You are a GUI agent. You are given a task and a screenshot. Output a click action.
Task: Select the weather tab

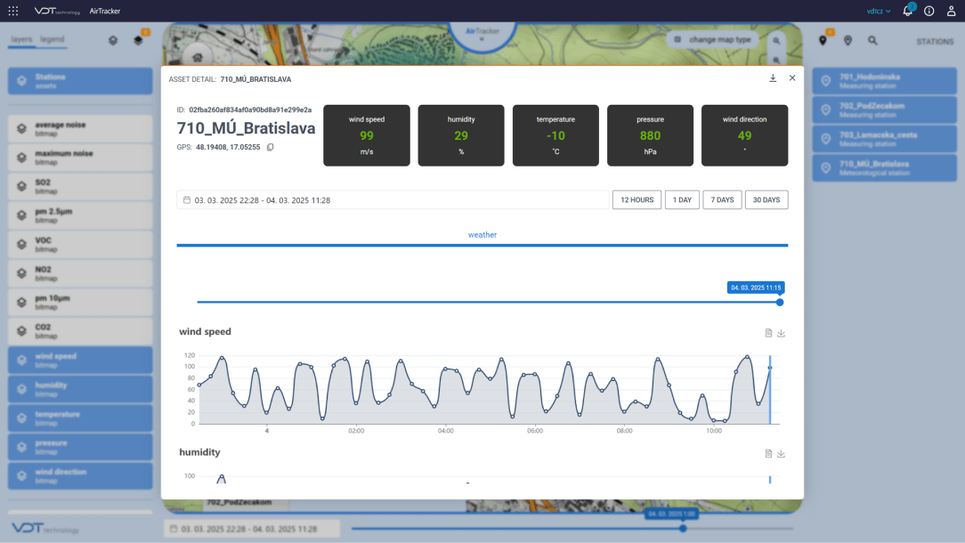tap(482, 235)
